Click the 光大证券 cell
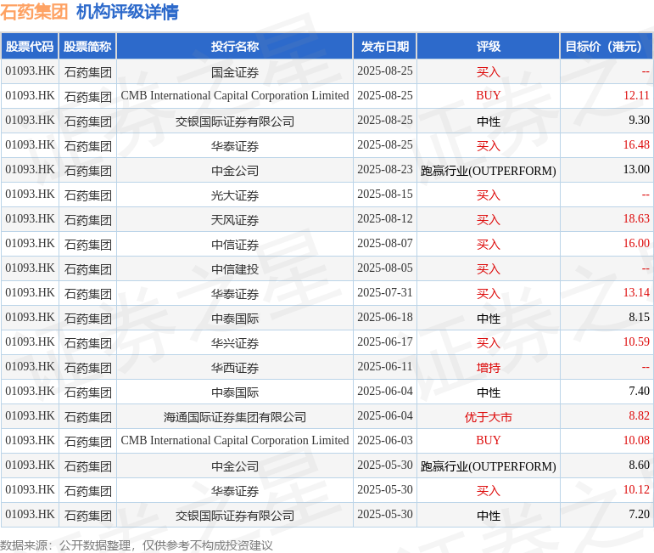 click(235, 195)
